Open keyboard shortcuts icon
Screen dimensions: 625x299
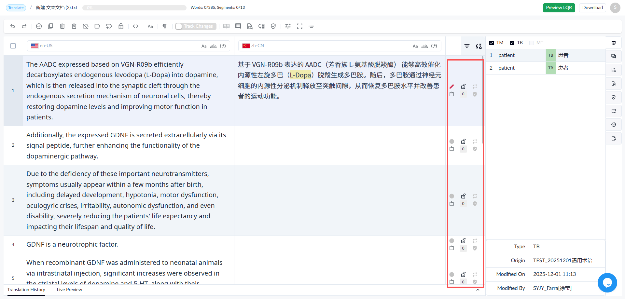[311, 26]
